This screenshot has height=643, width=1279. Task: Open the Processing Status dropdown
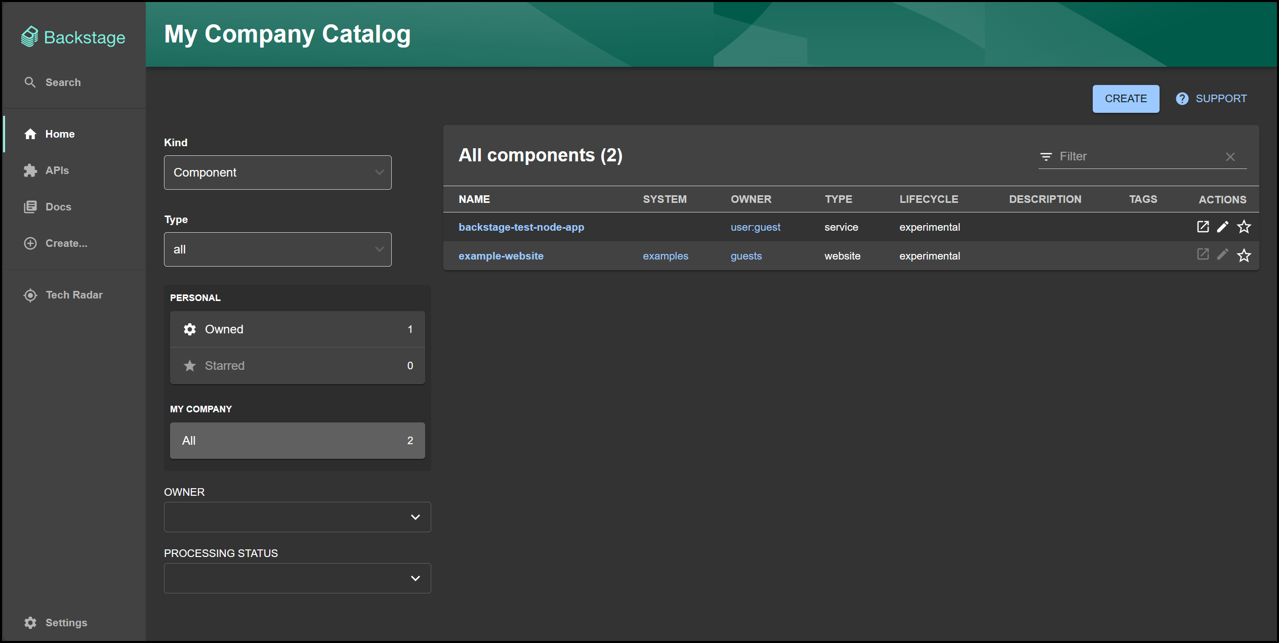pyautogui.click(x=297, y=578)
